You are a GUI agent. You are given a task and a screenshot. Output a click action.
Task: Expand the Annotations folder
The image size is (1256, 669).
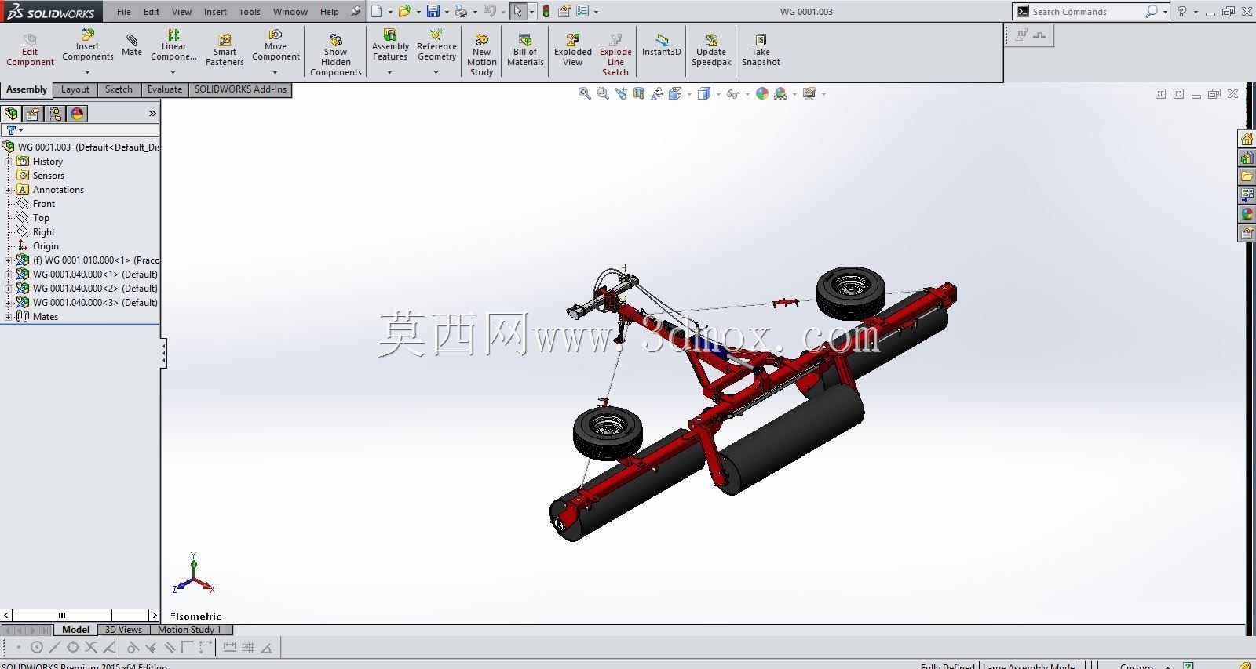[x=8, y=190]
